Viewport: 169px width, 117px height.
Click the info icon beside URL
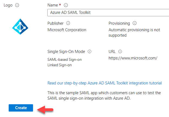(120, 52)
